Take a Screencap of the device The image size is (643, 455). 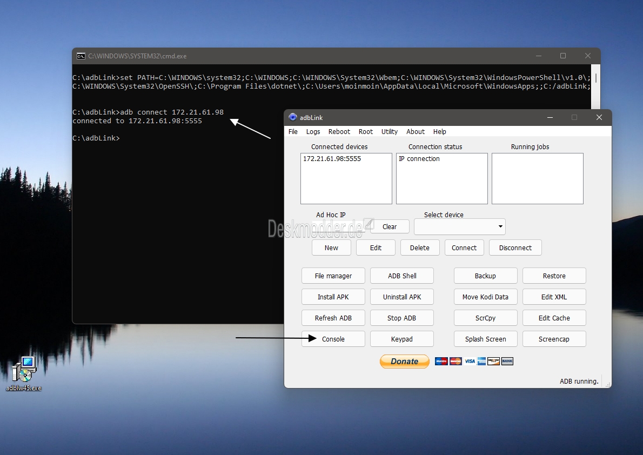554,339
